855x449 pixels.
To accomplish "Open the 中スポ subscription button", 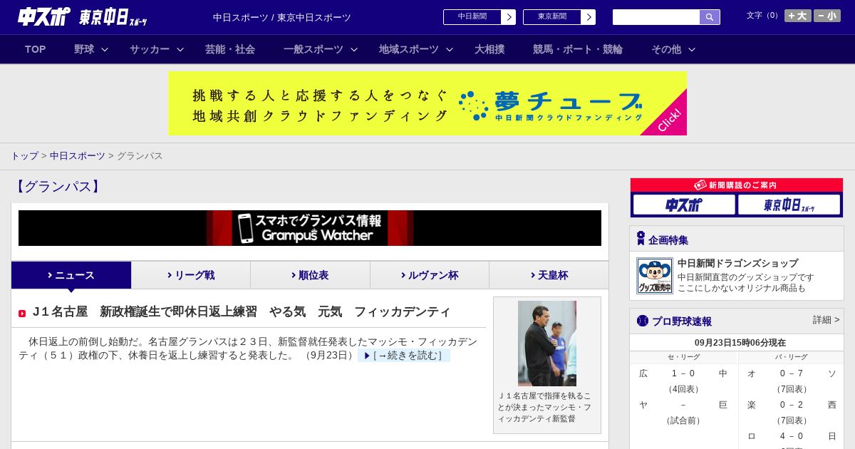I will pyautogui.click(x=684, y=205).
